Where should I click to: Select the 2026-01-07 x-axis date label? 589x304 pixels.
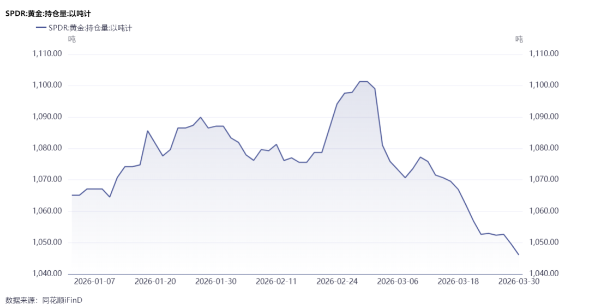click(94, 282)
